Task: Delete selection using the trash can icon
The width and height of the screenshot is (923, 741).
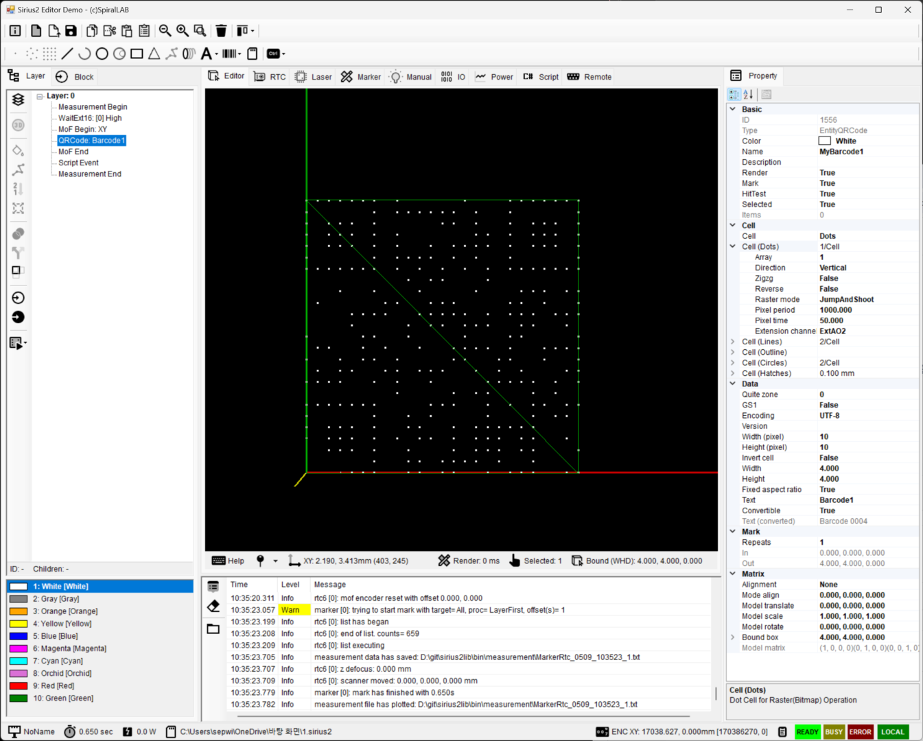Action: point(221,31)
